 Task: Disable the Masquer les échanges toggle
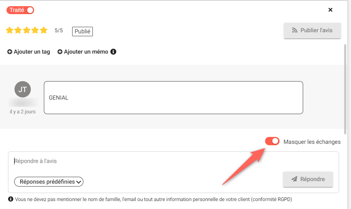(272, 141)
